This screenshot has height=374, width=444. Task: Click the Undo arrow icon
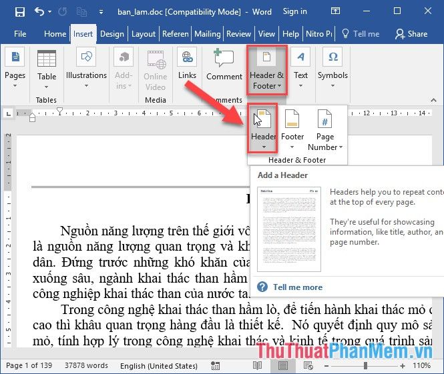tap(40, 11)
